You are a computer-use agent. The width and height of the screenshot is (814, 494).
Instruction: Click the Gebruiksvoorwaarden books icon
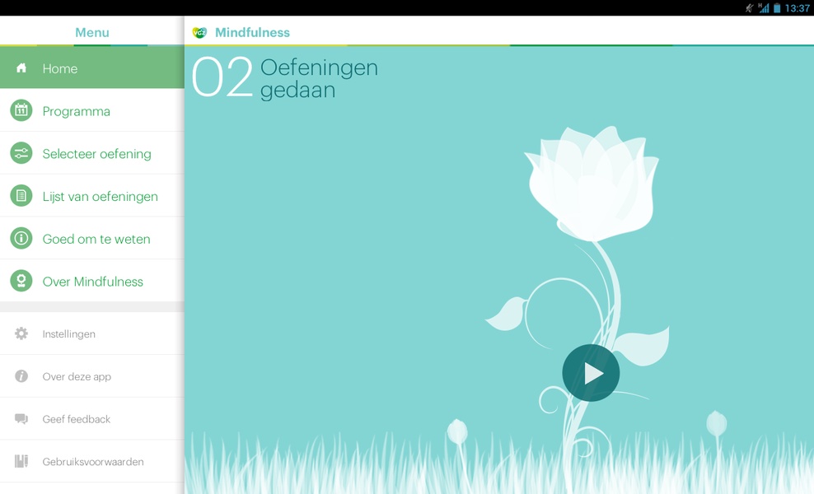[x=21, y=461]
